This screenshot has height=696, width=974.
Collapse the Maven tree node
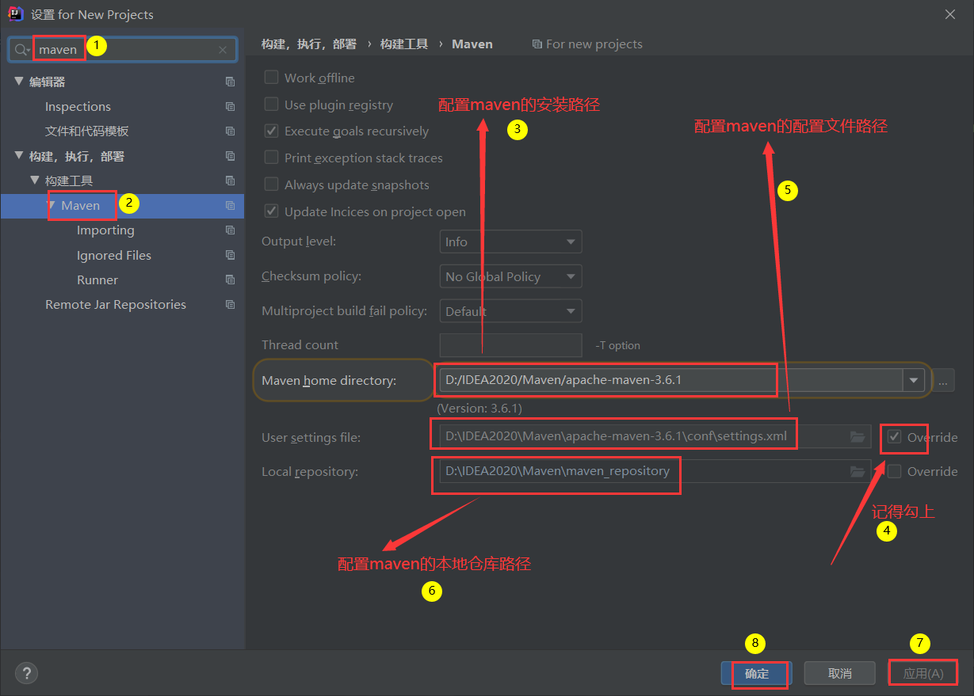coord(52,206)
